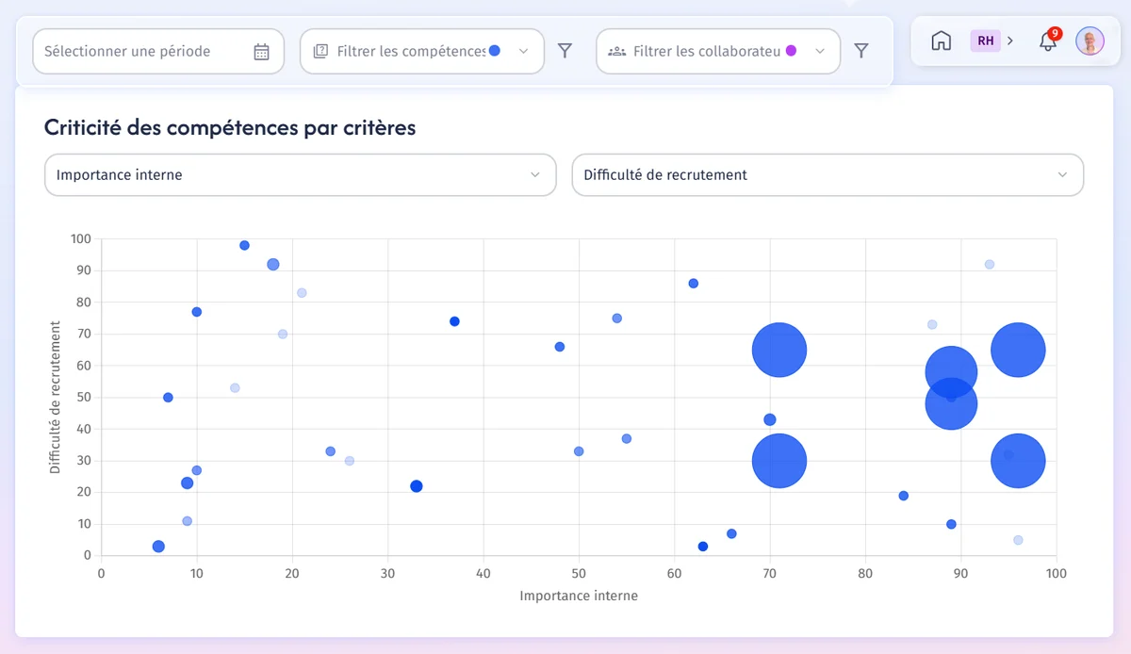Select the pale bubble at importance 93, difficulty 92

coord(990,265)
